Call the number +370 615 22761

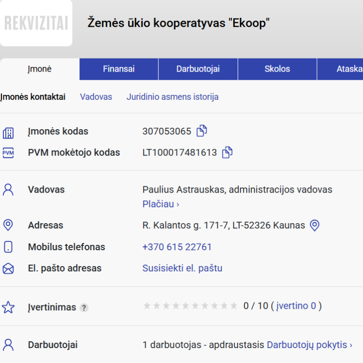(x=177, y=247)
